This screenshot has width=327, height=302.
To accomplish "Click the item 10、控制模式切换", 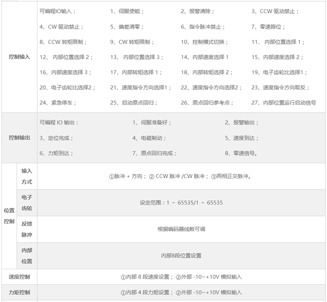I will coord(205,42).
